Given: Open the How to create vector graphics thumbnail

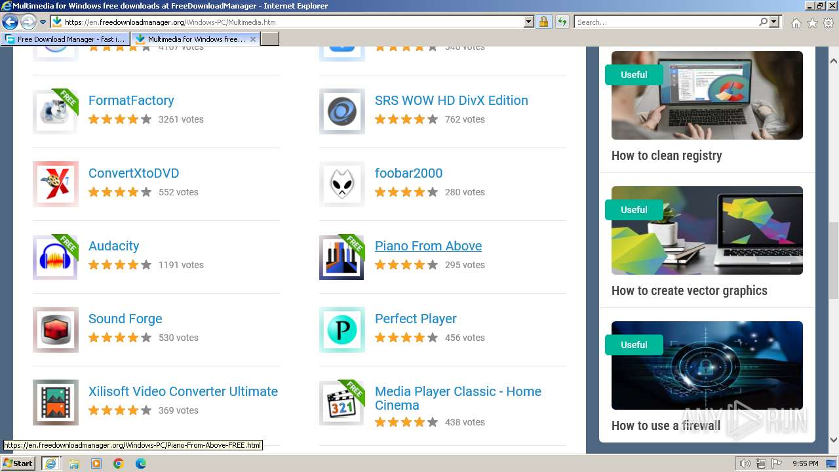Looking at the screenshot, I should pyautogui.click(x=707, y=230).
